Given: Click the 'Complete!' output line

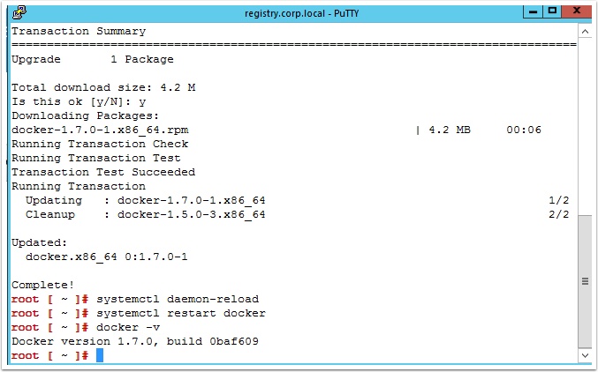Looking at the screenshot, I should (x=42, y=285).
